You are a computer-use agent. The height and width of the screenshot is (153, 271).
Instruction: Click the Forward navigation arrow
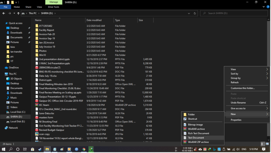coord(10,13)
